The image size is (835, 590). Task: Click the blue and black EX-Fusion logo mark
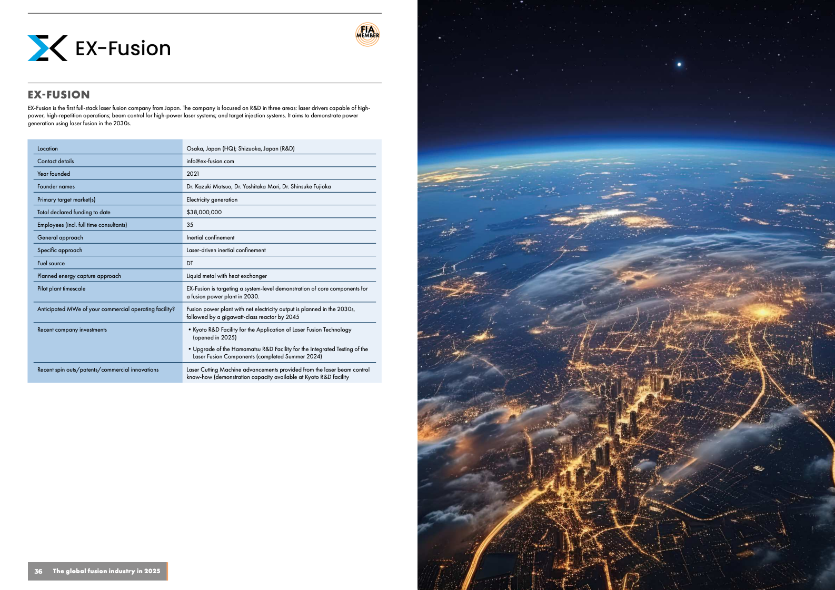coord(47,48)
